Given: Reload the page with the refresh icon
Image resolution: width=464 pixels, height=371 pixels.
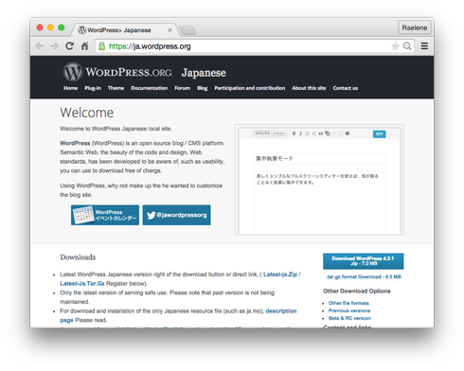Looking at the screenshot, I should 69,46.
